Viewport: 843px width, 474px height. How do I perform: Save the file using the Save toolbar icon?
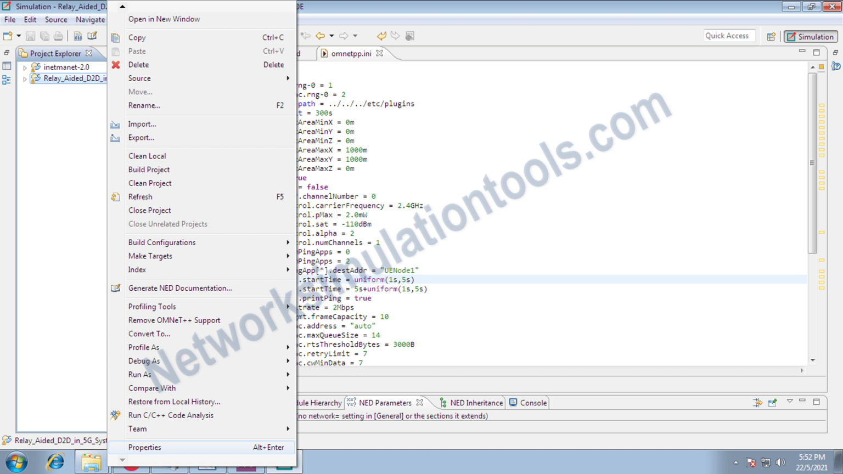pos(30,36)
